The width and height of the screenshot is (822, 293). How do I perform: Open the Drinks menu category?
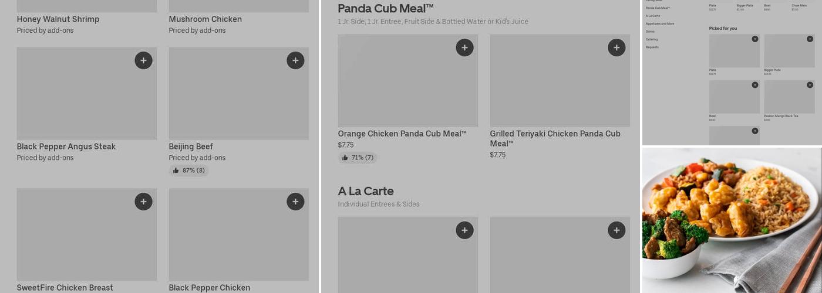650,32
